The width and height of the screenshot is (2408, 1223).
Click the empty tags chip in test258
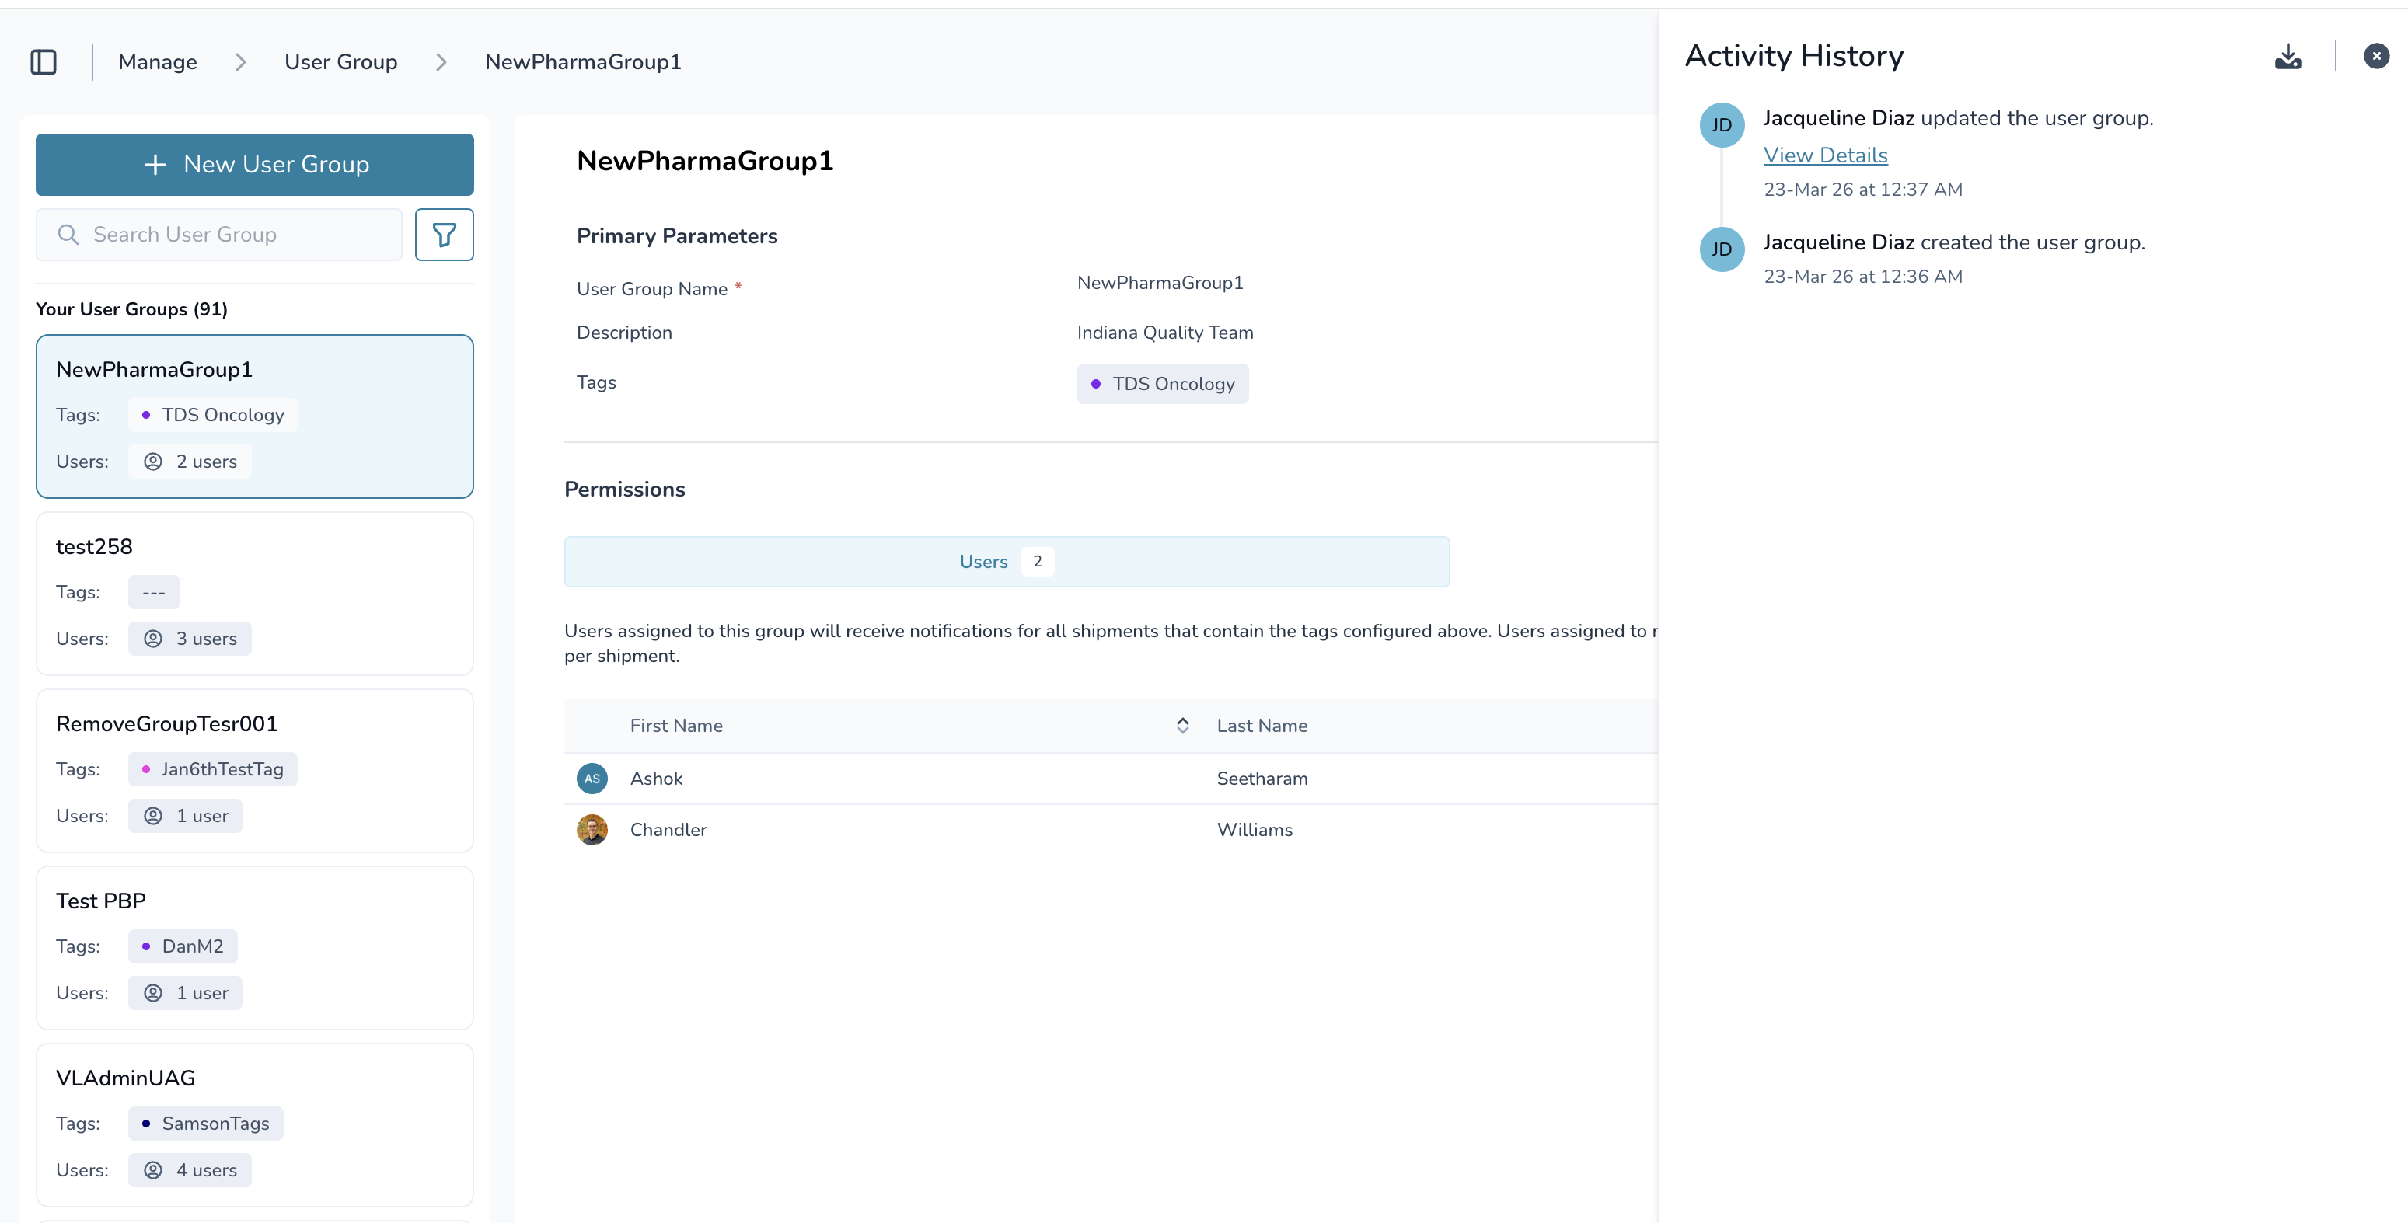154,592
